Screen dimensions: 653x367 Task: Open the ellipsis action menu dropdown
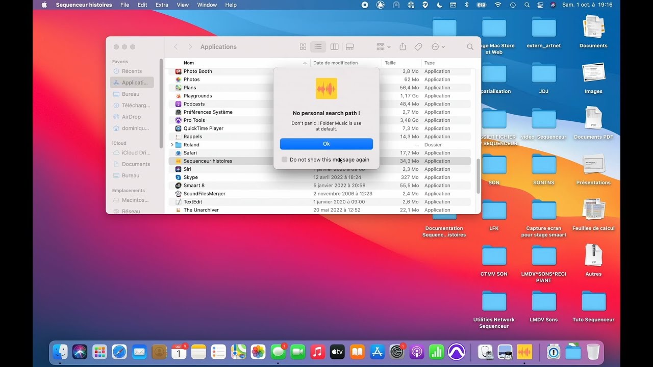coord(438,47)
